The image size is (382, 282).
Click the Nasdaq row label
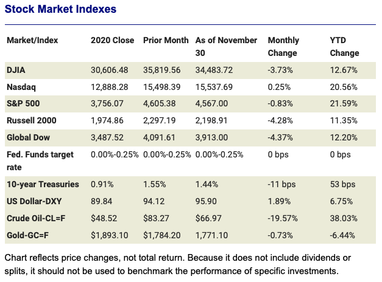pos(22,86)
